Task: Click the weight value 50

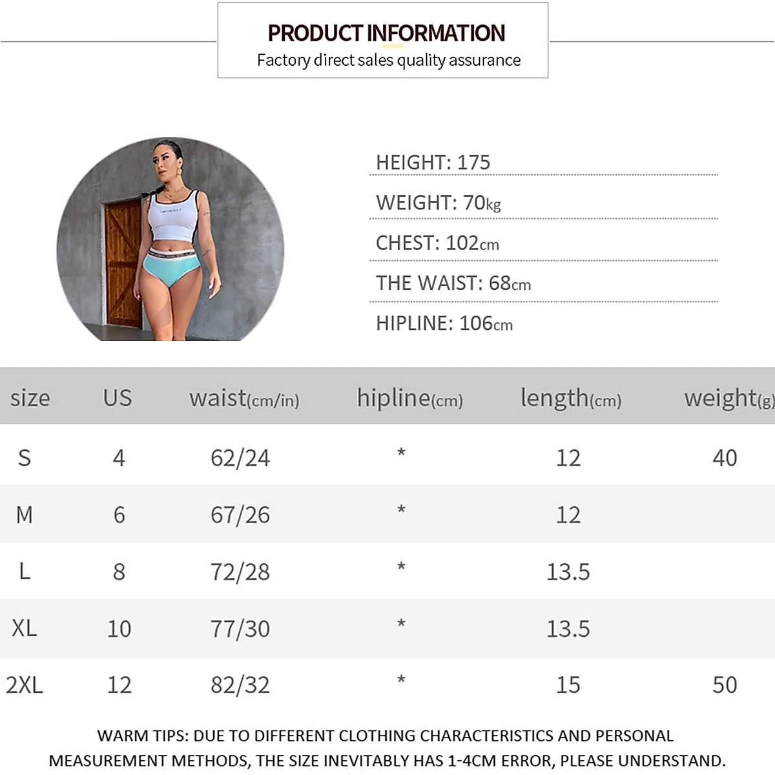Action: [725, 685]
